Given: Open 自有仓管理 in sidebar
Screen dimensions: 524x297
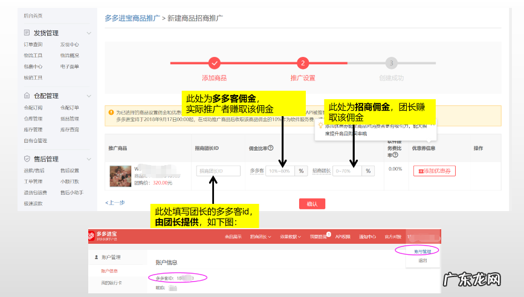Looking at the screenshot, I should click(36, 141).
